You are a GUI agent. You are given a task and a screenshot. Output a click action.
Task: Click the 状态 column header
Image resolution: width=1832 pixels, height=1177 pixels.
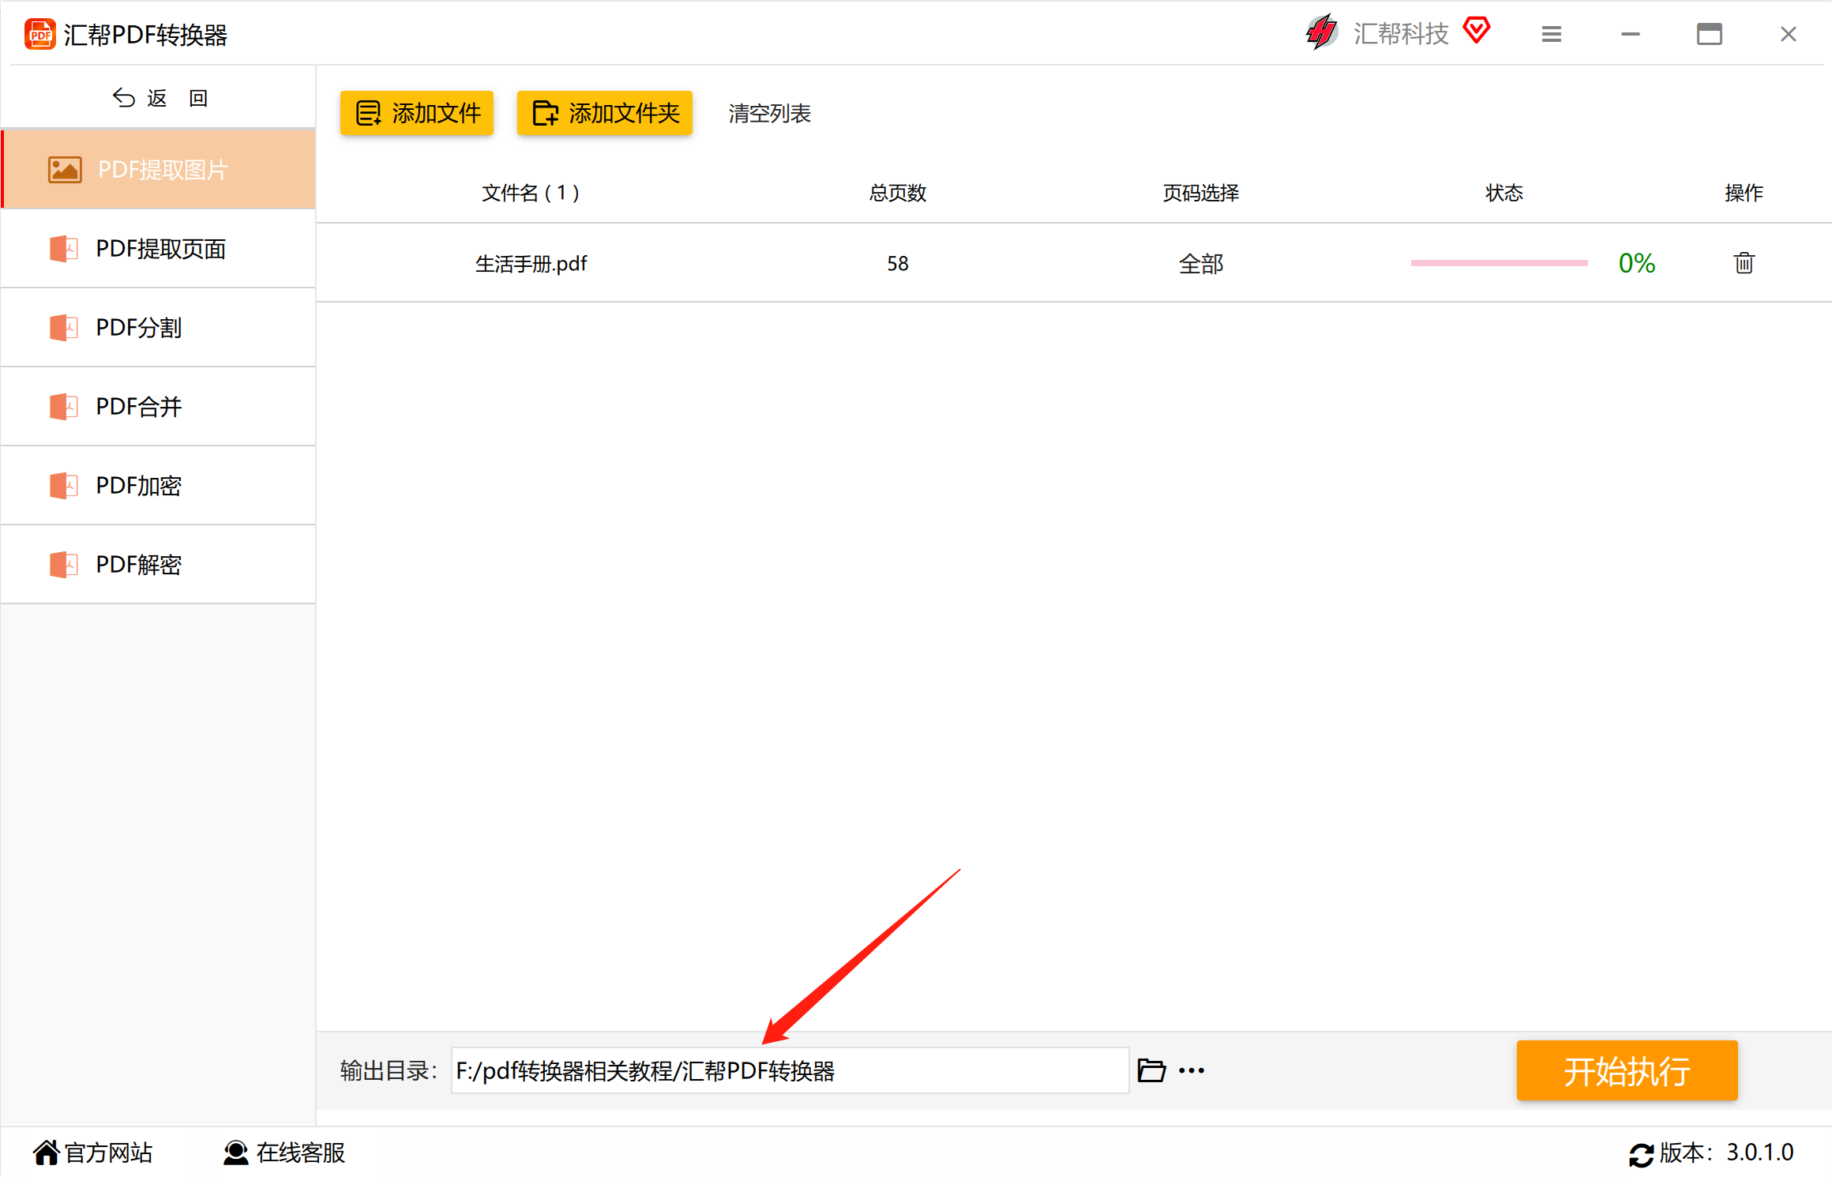tap(1504, 193)
